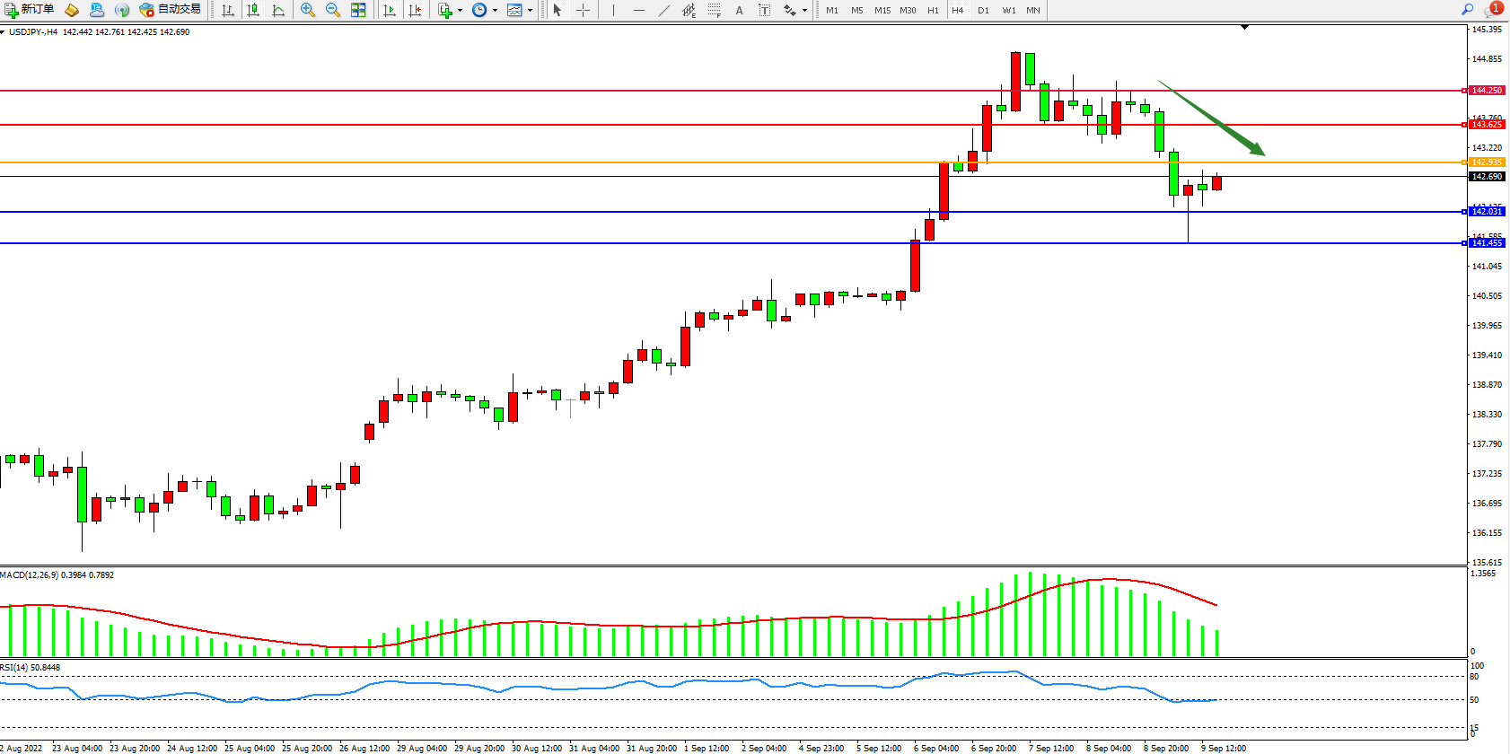The width and height of the screenshot is (1510, 754).
Task: Select the Fibonacci retracement tool
Action: [x=714, y=10]
